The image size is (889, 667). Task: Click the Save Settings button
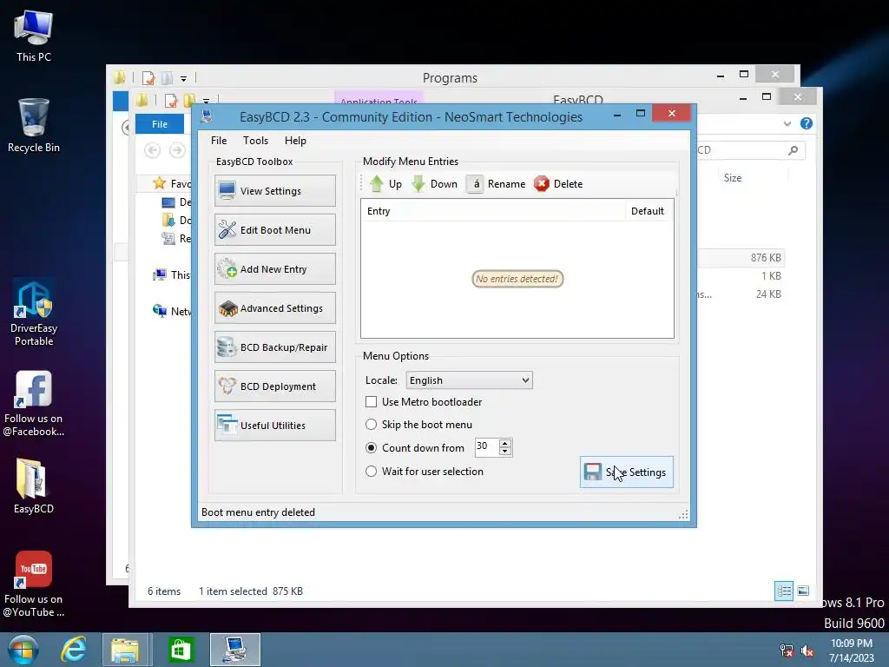627,472
